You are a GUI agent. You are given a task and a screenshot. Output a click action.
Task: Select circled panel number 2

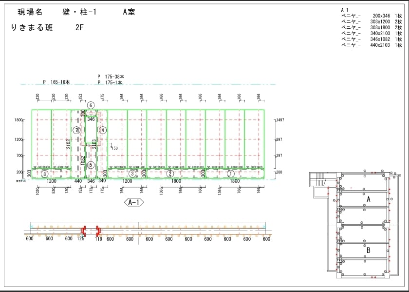coord(170,174)
